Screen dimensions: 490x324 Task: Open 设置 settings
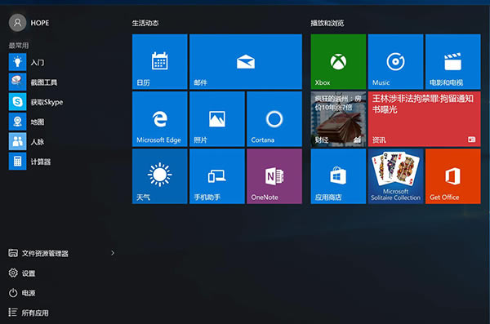(22, 273)
